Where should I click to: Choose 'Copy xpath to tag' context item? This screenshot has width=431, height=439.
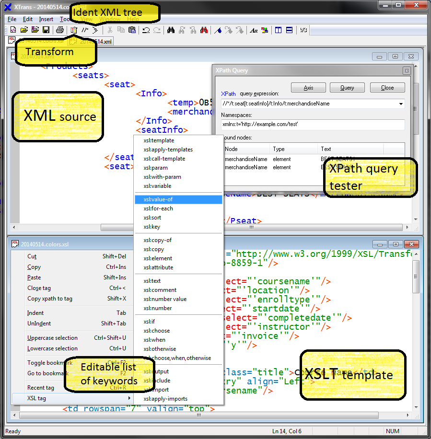point(50,299)
